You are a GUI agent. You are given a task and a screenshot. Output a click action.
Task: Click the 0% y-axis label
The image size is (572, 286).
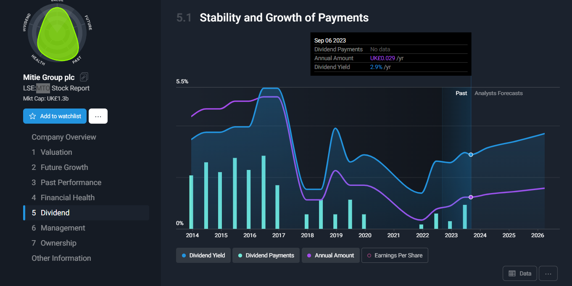point(180,223)
